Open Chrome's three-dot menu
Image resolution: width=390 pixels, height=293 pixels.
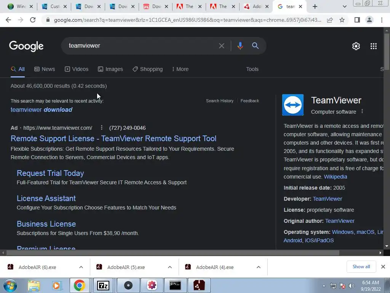[382, 20]
